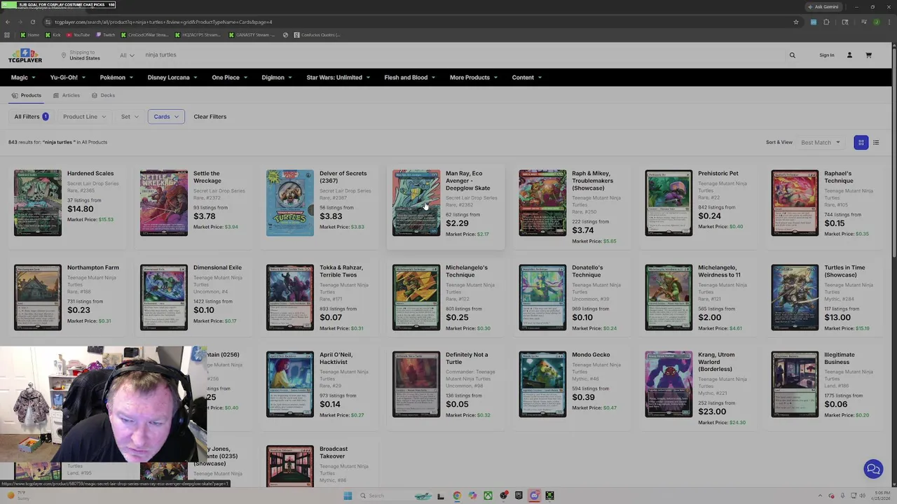Click Shipping to United States selector
Image resolution: width=897 pixels, height=504 pixels.
(81, 55)
